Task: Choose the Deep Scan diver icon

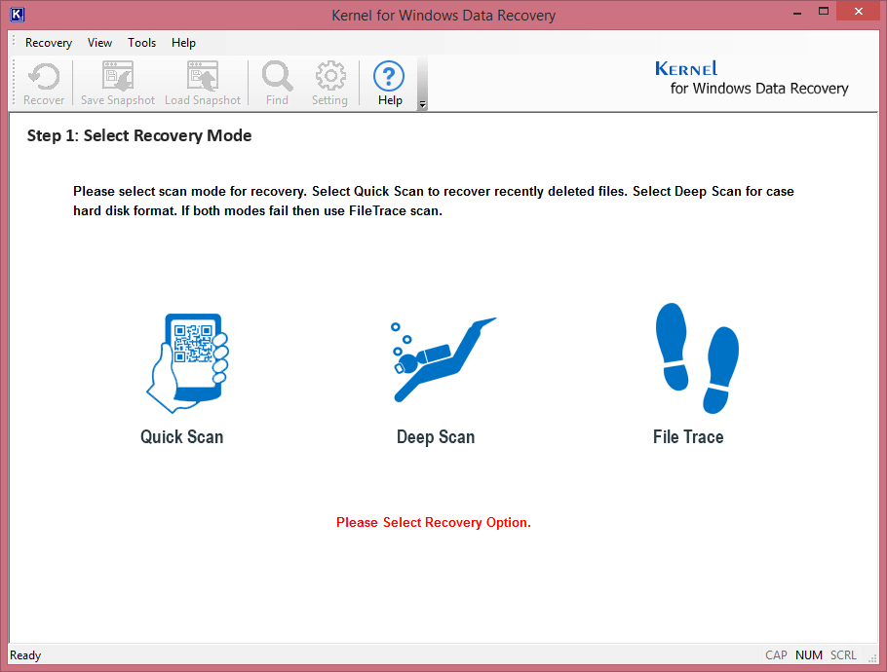Action: (443, 359)
